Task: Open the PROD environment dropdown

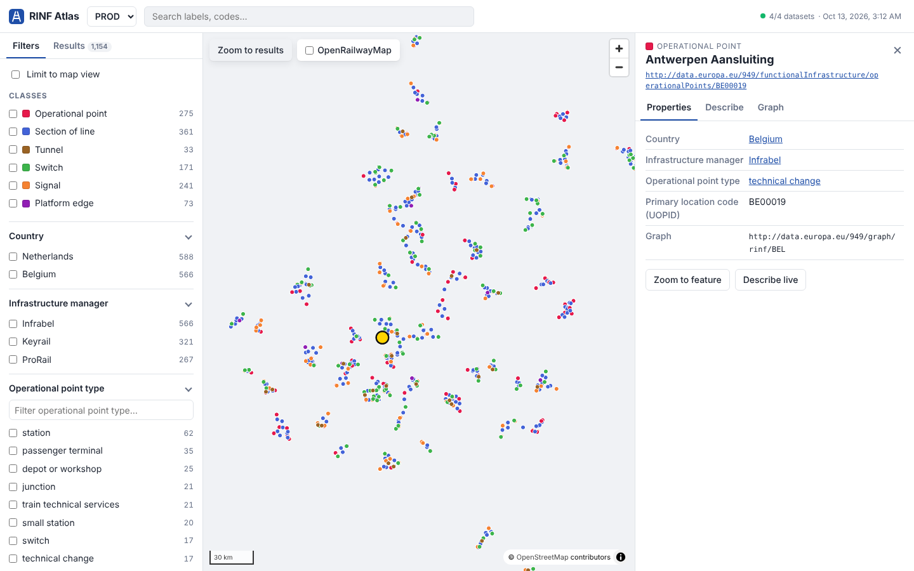Action: click(x=112, y=16)
